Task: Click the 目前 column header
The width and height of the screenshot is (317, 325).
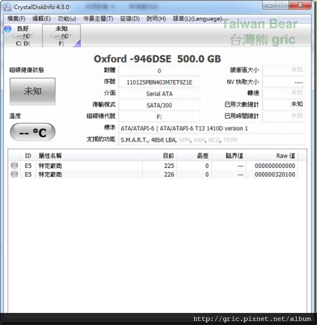Action: 160,155
